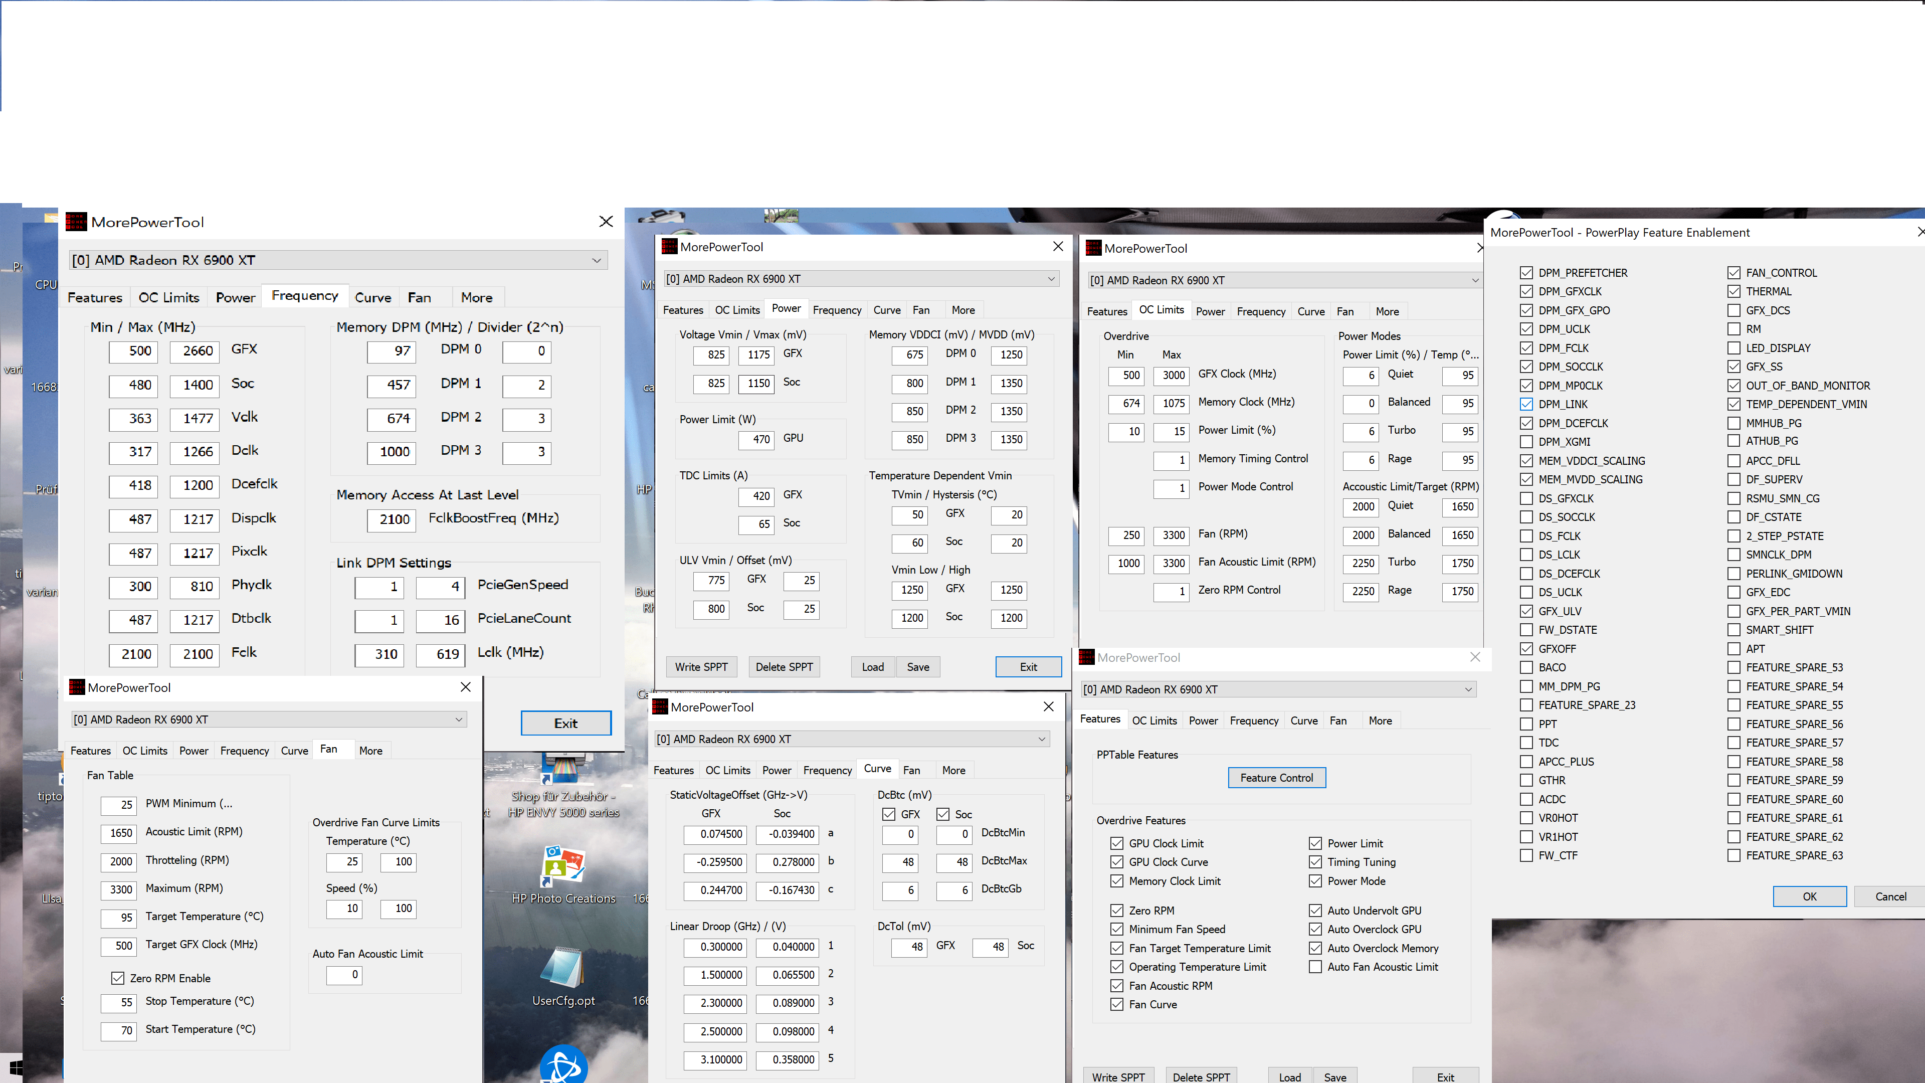1925x1083 pixels.
Task: Edit TDC GFX limit field 420
Action: point(755,496)
